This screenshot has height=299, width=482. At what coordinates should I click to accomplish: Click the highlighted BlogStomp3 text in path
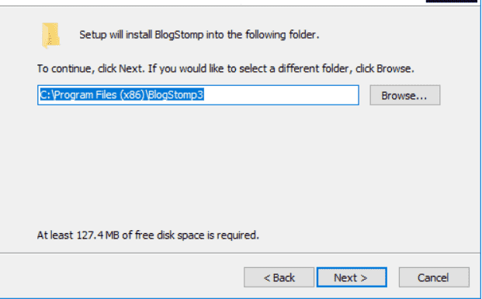click(175, 95)
